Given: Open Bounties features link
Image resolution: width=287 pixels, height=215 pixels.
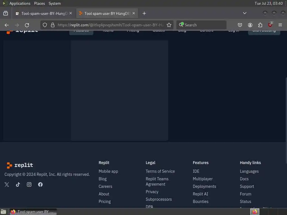Looking at the screenshot, I should [200, 202].
